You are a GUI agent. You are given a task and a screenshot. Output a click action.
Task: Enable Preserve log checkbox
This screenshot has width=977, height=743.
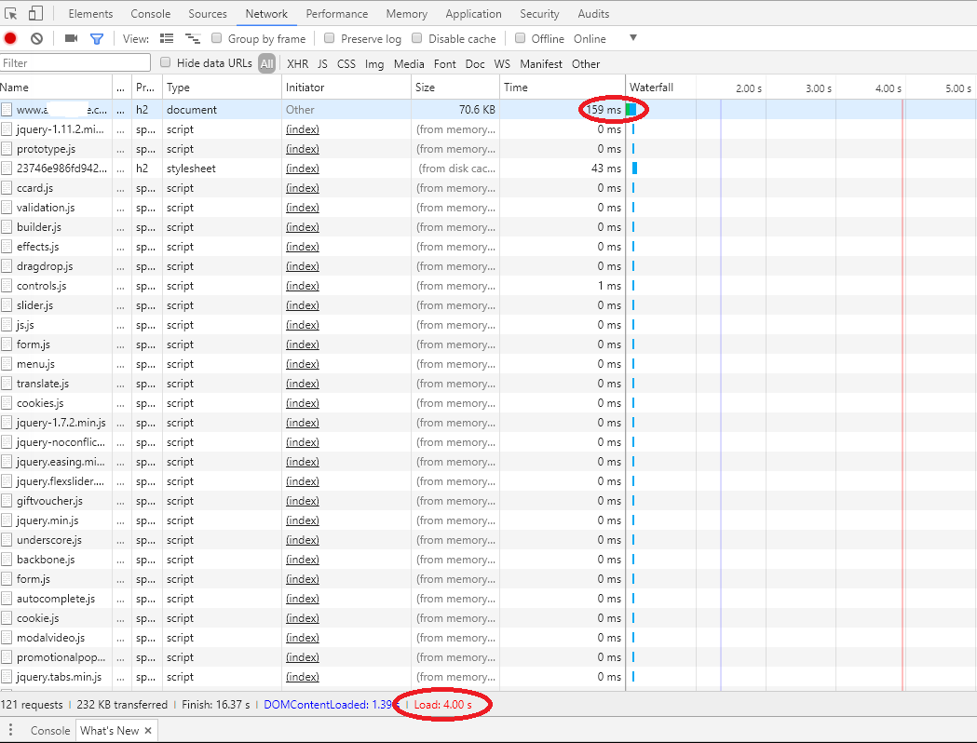pyautogui.click(x=330, y=38)
